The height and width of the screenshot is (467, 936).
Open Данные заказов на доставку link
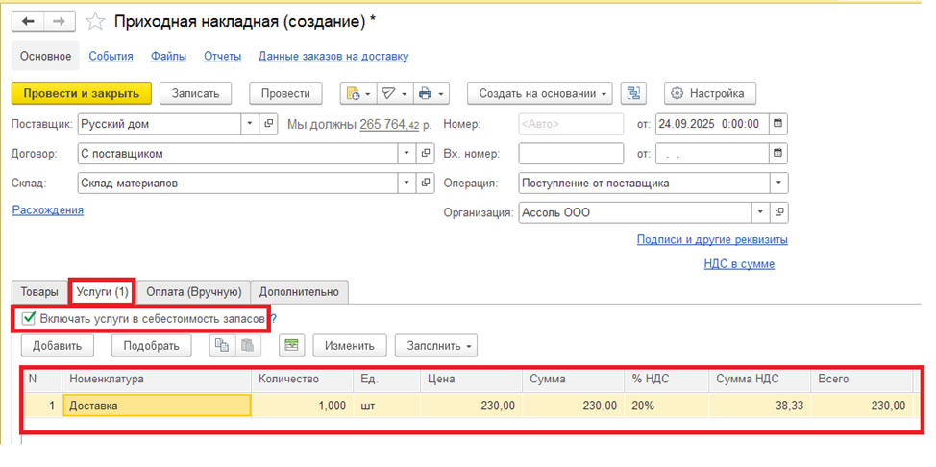point(333,56)
